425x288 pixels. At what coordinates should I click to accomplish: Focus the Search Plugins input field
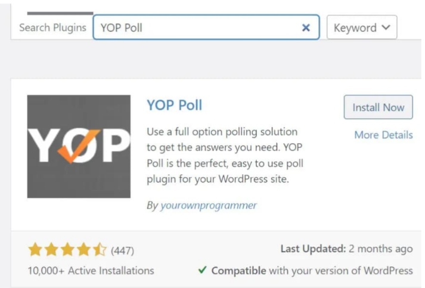pyautogui.click(x=206, y=27)
